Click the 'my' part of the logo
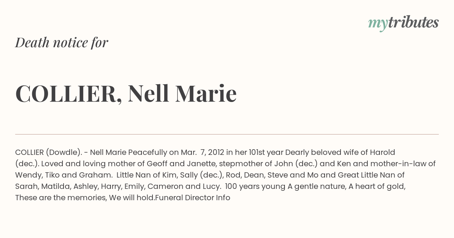The image size is (454, 238). pos(378,24)
